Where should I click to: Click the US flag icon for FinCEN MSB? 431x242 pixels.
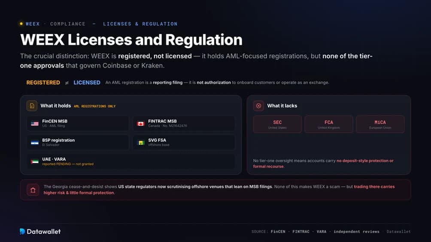coord(35,123)
